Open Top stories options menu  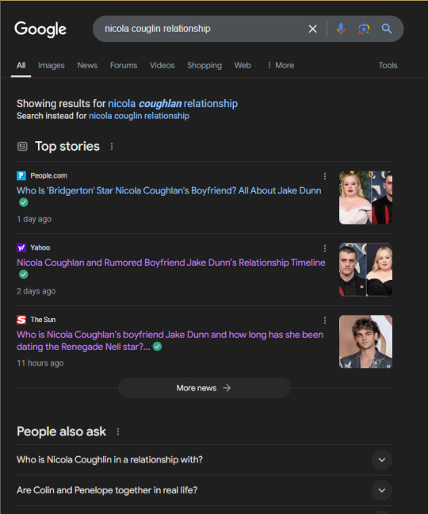[112, 147]
